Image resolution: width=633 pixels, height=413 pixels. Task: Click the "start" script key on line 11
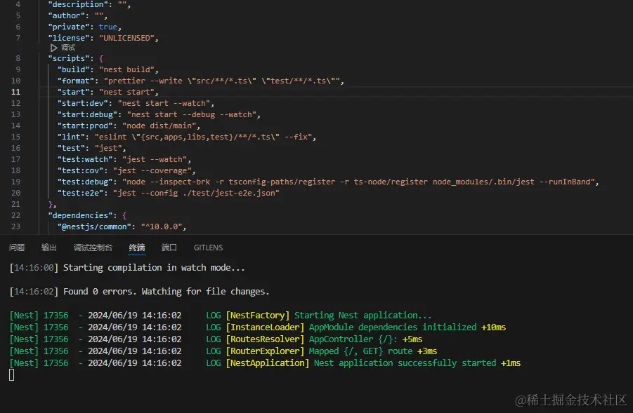click(75, 92)
